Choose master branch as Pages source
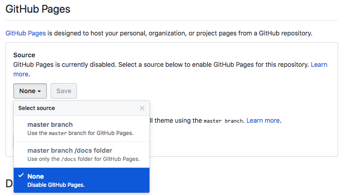Screen dimensions: 339x195 [x=82, y=129]
